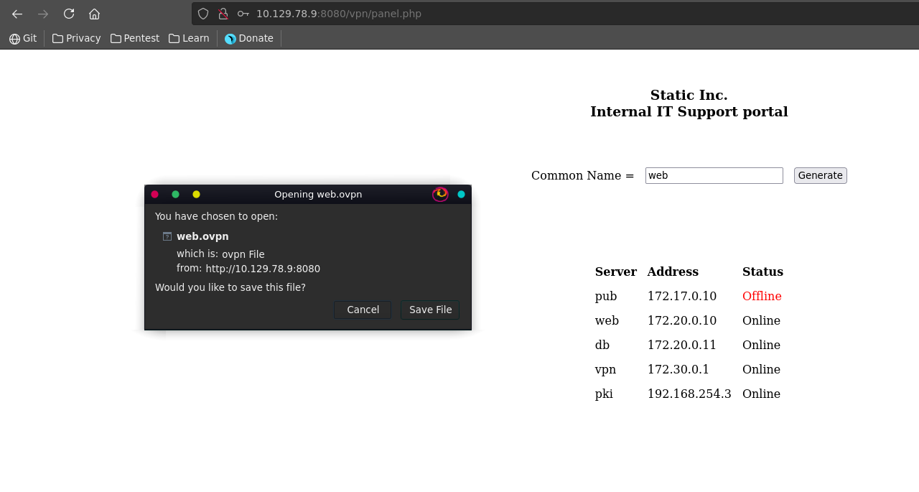
Task: Expand the Learn bookmarks folder
Action: pyautogui.click(x=189, y=38)
